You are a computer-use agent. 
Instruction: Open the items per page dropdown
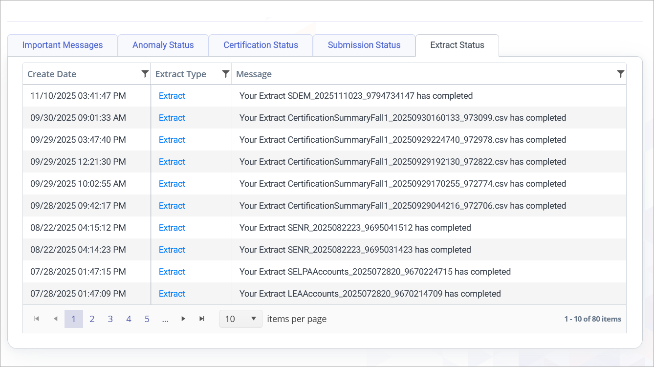240,318
